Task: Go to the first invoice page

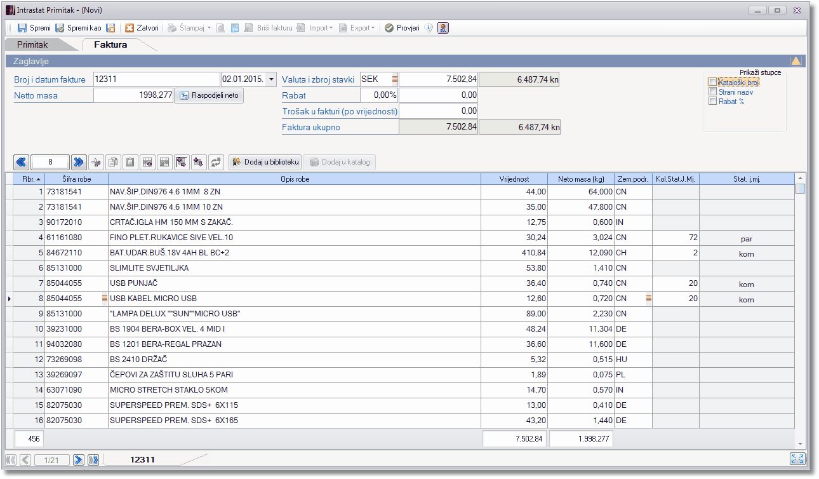Action: click(x=11, y=459)
